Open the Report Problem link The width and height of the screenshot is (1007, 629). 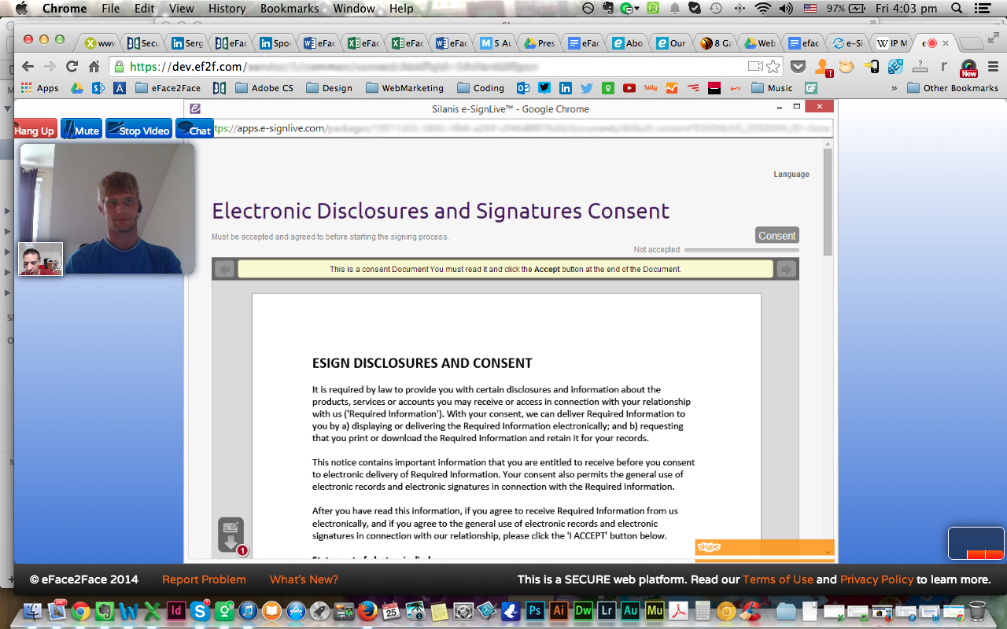click(204, 579)
